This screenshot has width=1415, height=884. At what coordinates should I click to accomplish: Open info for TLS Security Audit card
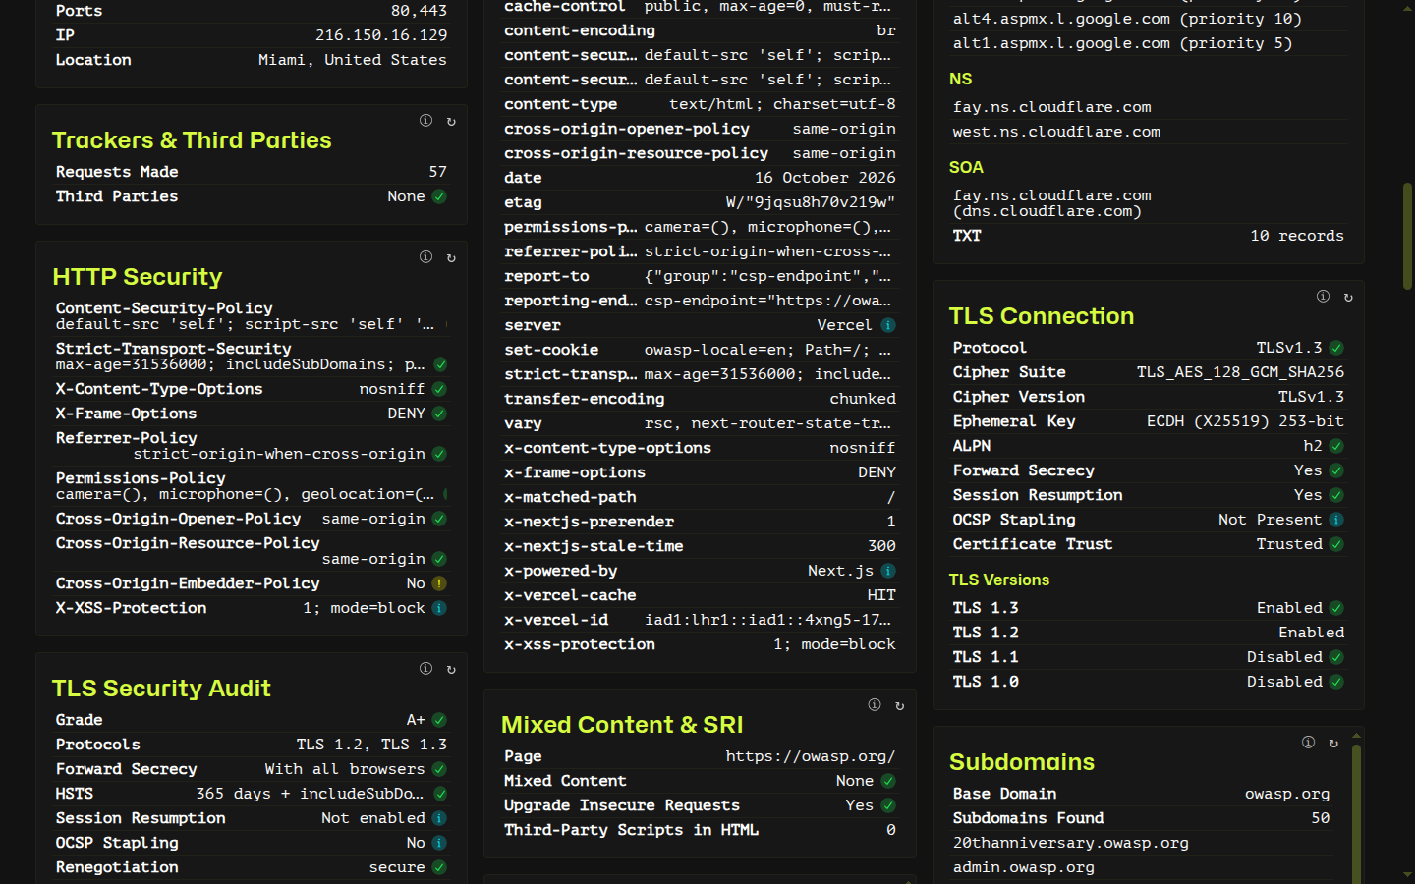[425, 669]
